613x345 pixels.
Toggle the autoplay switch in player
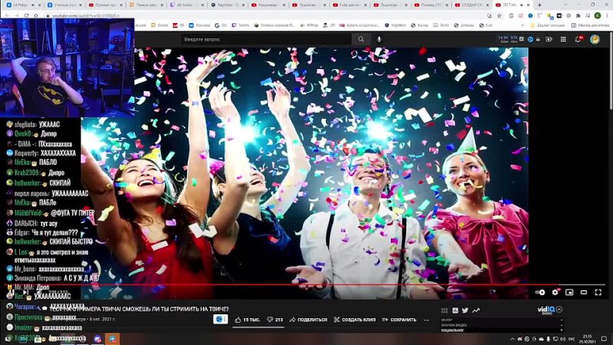541,292
